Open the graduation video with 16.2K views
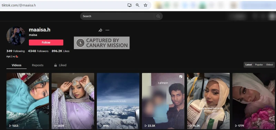276x130 pixels. (208, 101)
